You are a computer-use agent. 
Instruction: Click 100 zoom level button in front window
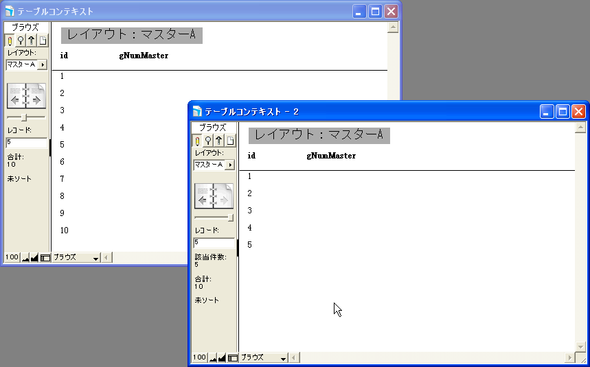[199, 358]
